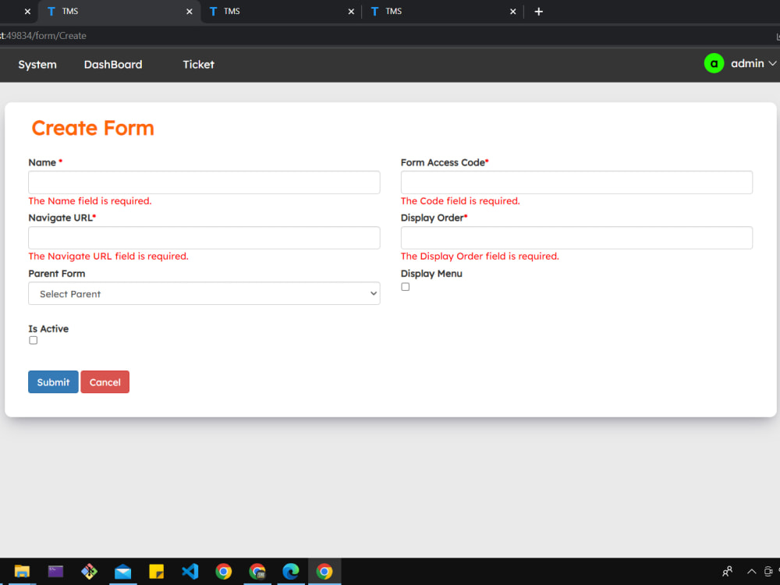Viewport: 780px width, 585px height.
Task: Click 'The Name field is required.' message
Action: [x=90, y=201]
